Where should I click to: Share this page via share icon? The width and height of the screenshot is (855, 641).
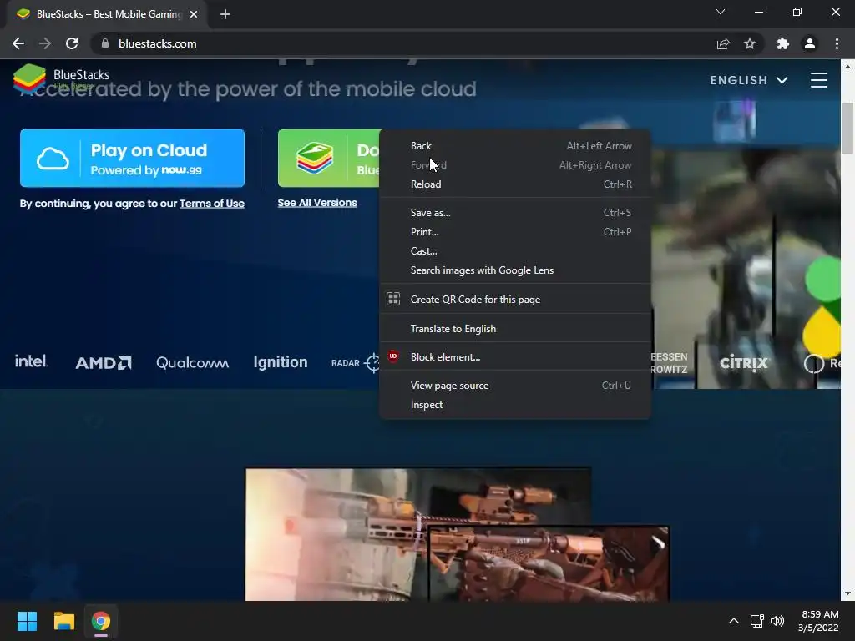(723, 43)
